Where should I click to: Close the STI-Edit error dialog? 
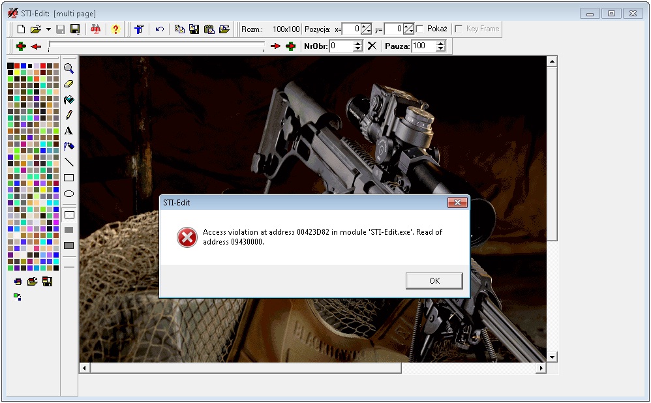457,203
